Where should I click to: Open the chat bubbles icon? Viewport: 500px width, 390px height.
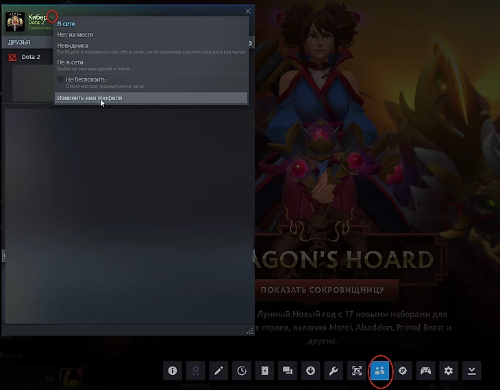point(288,371)
